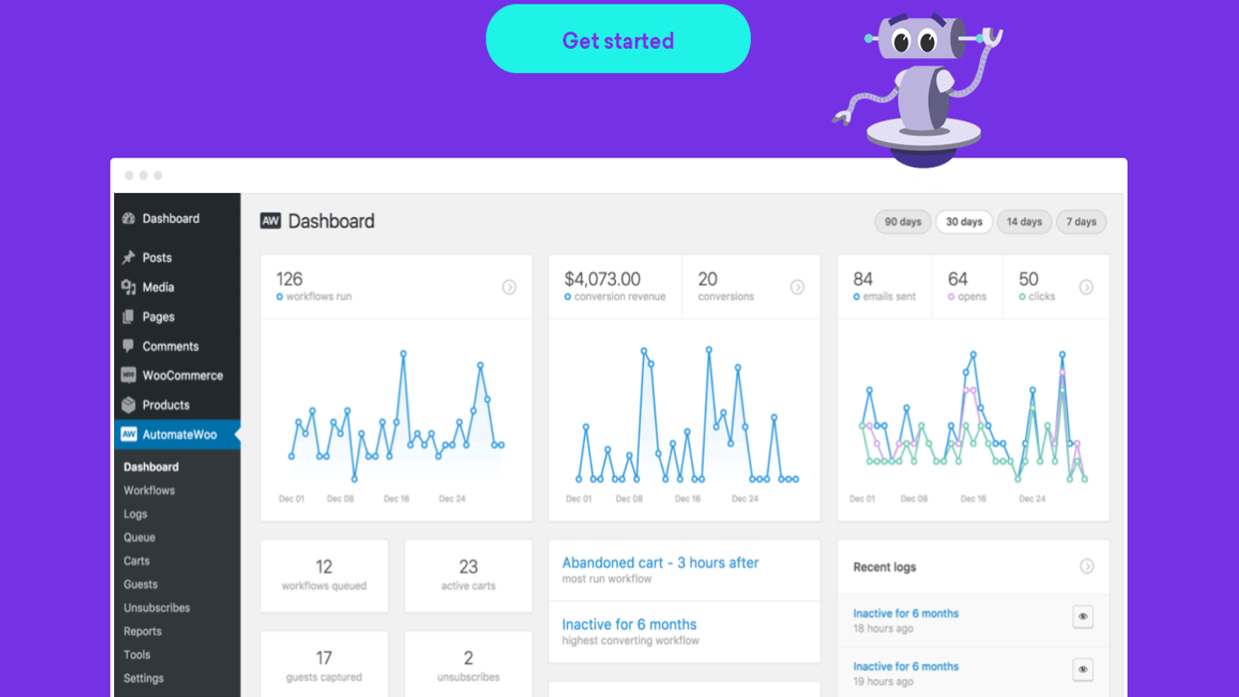The width and height of the screenshot is (1239, 697).
Task: Open Inactive for 6 months log, 19 hours ago
Action: [906, 666]
